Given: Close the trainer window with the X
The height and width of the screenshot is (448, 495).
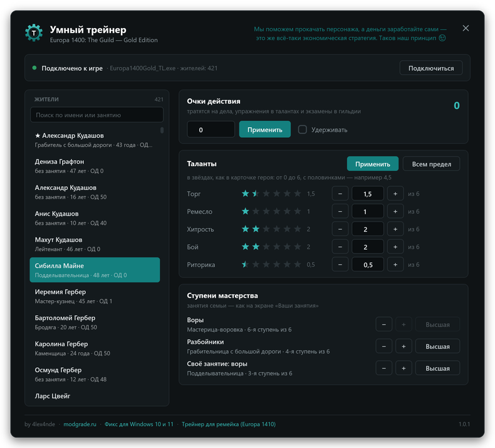Looking at the screenshot, I should pos(466,28).
